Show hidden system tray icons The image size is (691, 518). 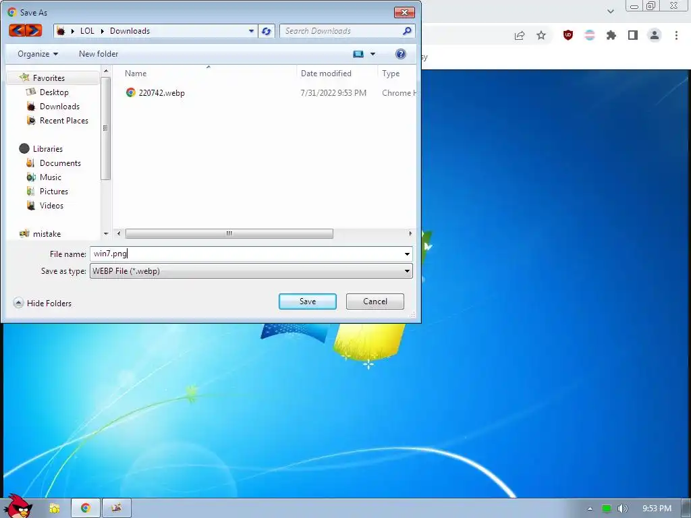[x=590, y=509]
